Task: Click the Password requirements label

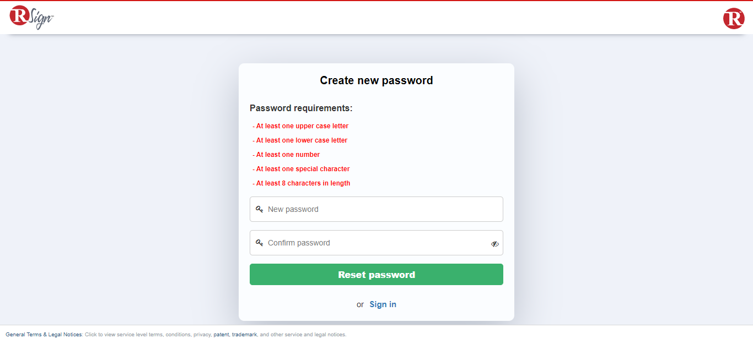Action: coord(301,108)
